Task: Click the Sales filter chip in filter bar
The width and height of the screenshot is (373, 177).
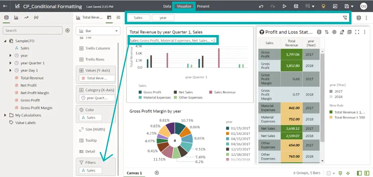Action: point(138,18)
